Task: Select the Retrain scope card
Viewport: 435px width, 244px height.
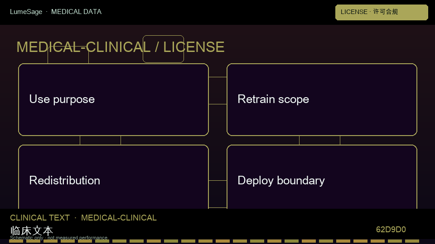Action: coord(322,99)
